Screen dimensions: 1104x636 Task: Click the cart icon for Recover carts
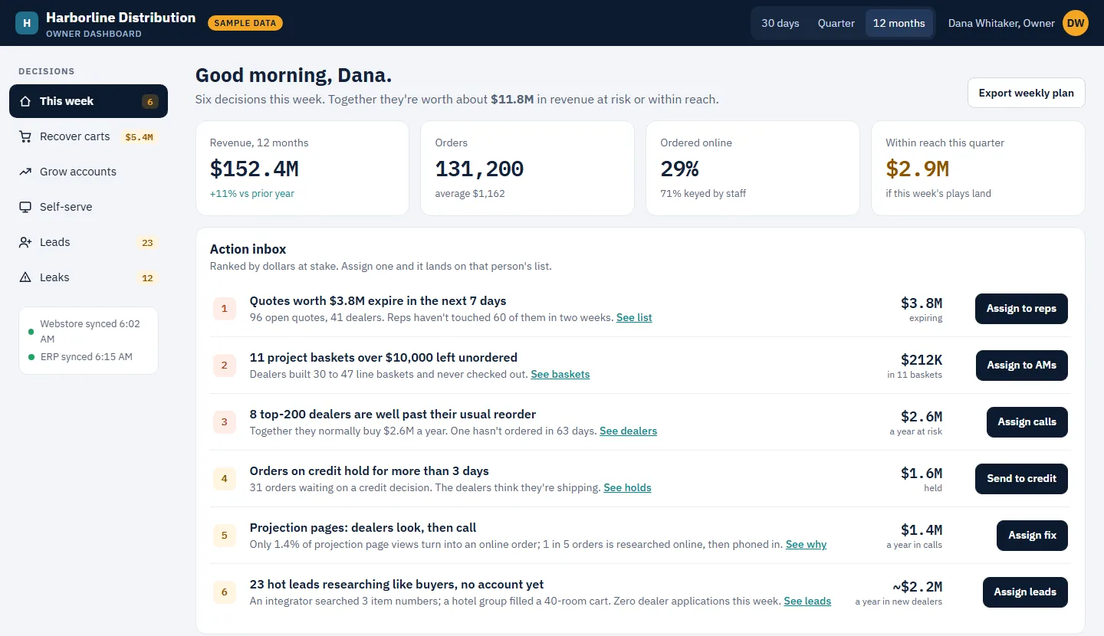pos(25,136)
